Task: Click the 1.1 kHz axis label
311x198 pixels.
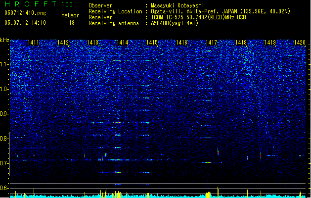Action: pyautogui.click(x=4, y=64)
